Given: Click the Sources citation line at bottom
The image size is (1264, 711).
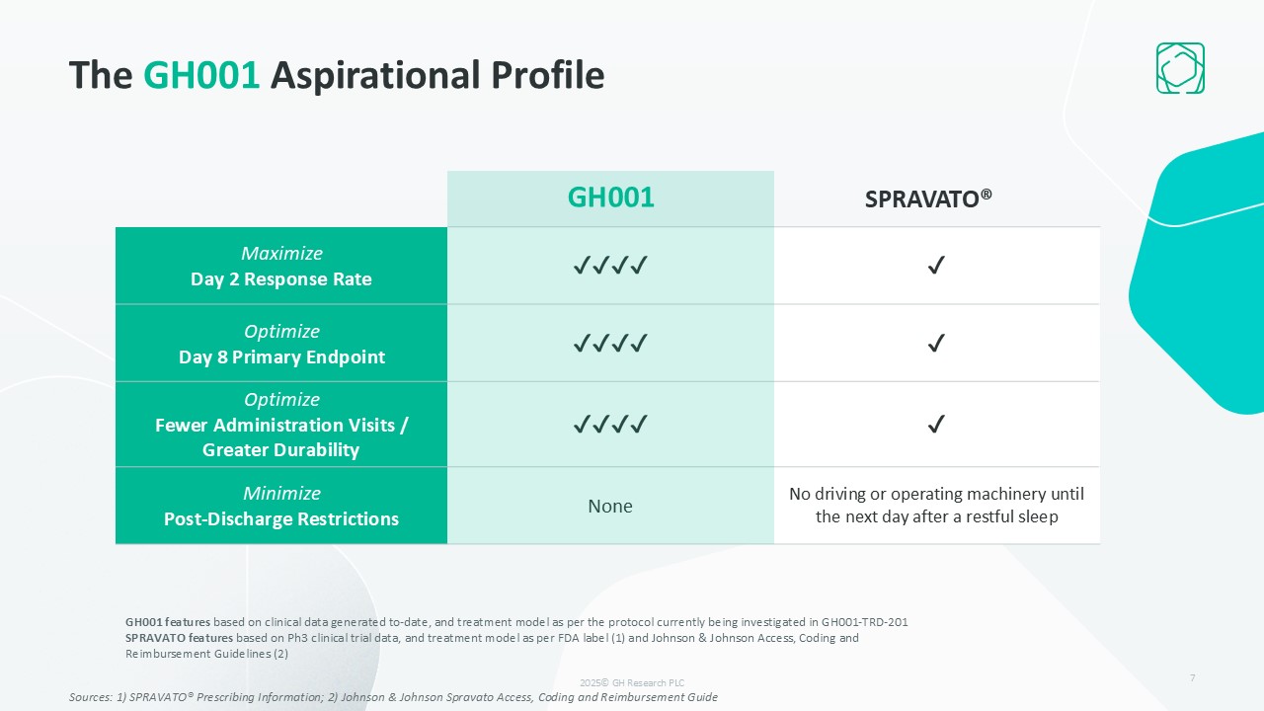Looking at the screenshot, I should tap(393, 697).
